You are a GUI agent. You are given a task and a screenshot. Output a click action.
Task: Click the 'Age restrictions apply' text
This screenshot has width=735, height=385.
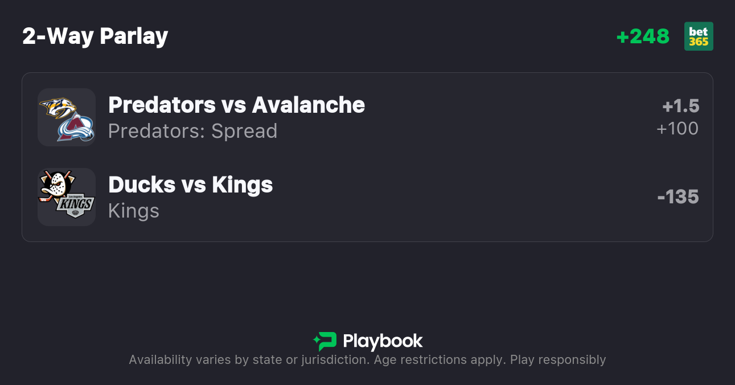(437, 360)
